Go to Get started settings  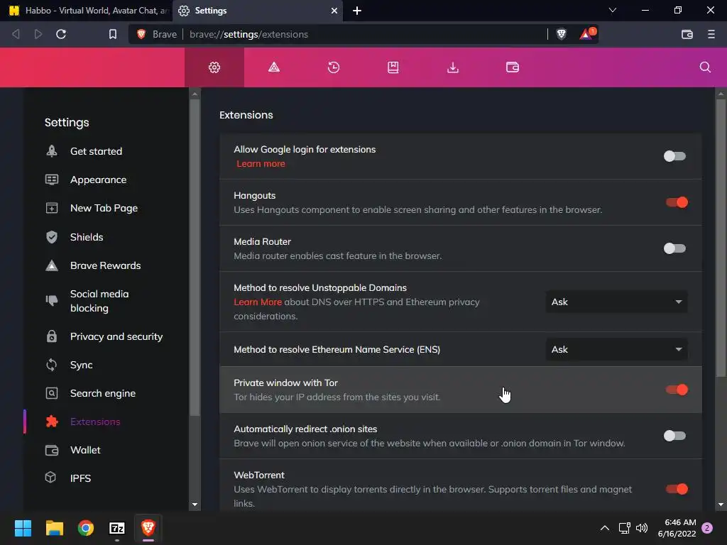(96, 151)
